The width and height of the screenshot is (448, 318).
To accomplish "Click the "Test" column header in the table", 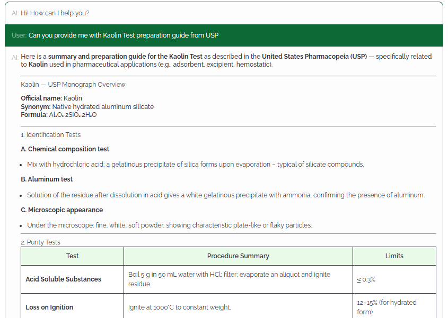I will click(72, 256).
